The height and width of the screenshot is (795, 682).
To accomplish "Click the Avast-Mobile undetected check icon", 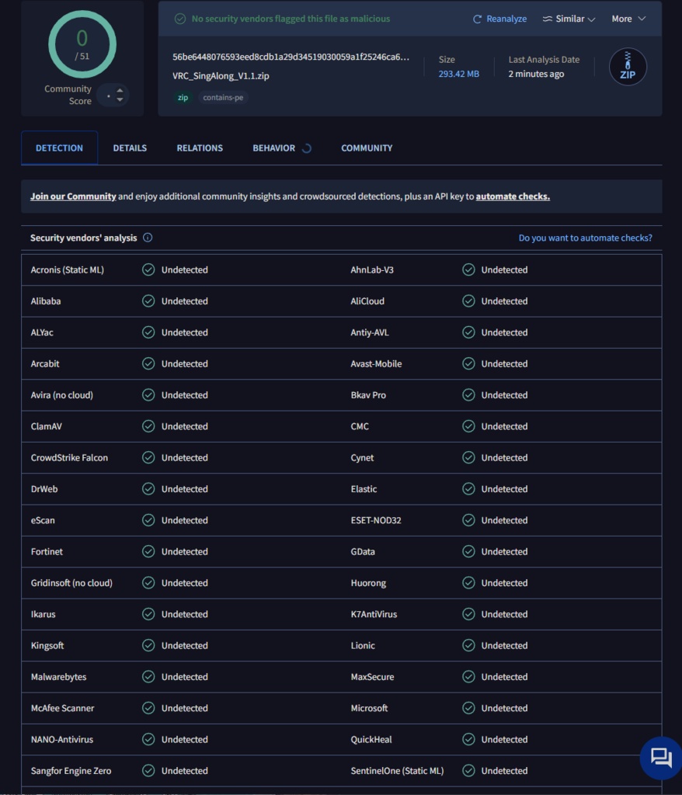I will [468, 364].
